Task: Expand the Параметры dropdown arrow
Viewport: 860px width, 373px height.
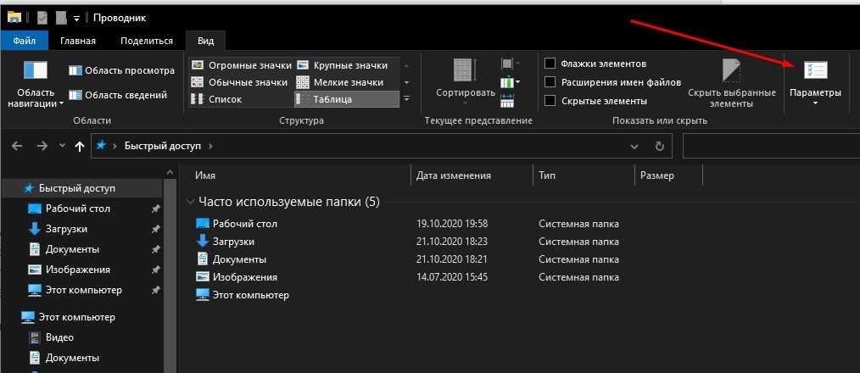Action: point(815,104)
